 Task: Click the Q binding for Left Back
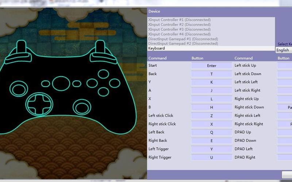(x=211, y=132)
